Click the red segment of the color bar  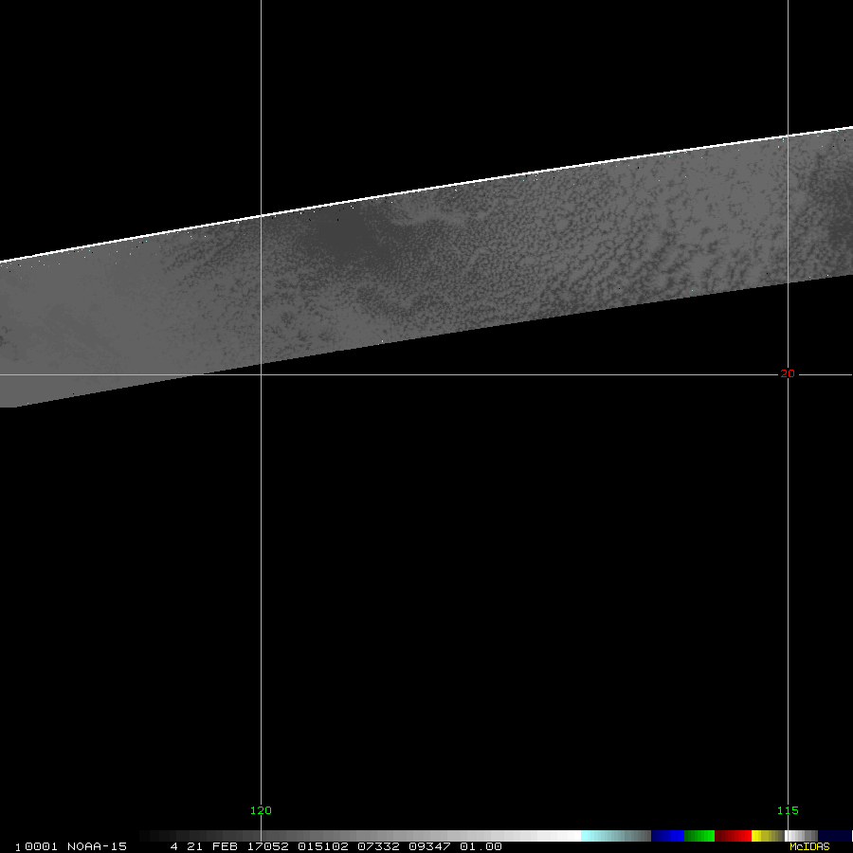pos(733,836)
